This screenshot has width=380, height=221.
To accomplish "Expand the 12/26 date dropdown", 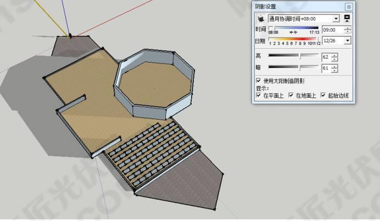I will [347, 41].
